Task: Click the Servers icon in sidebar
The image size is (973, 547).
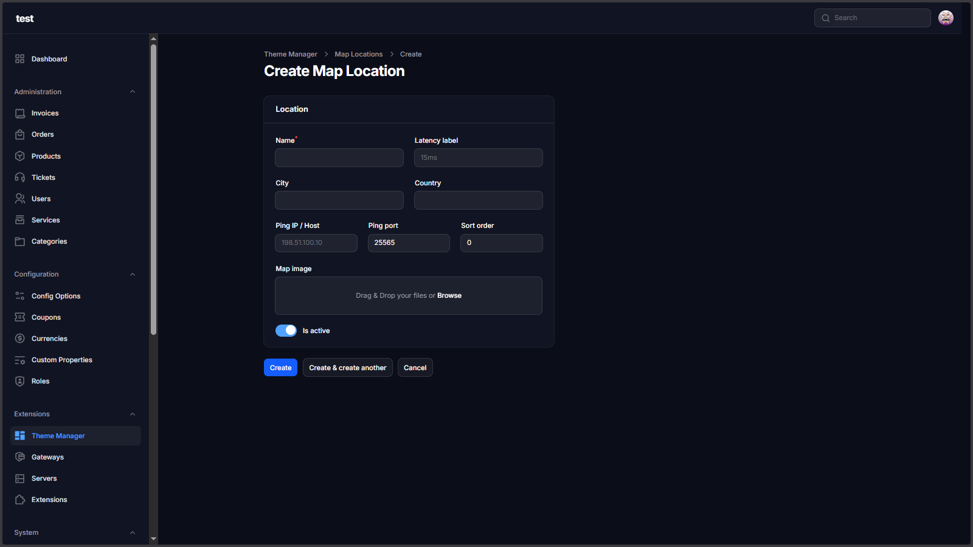Action: (x=20, y=478)
